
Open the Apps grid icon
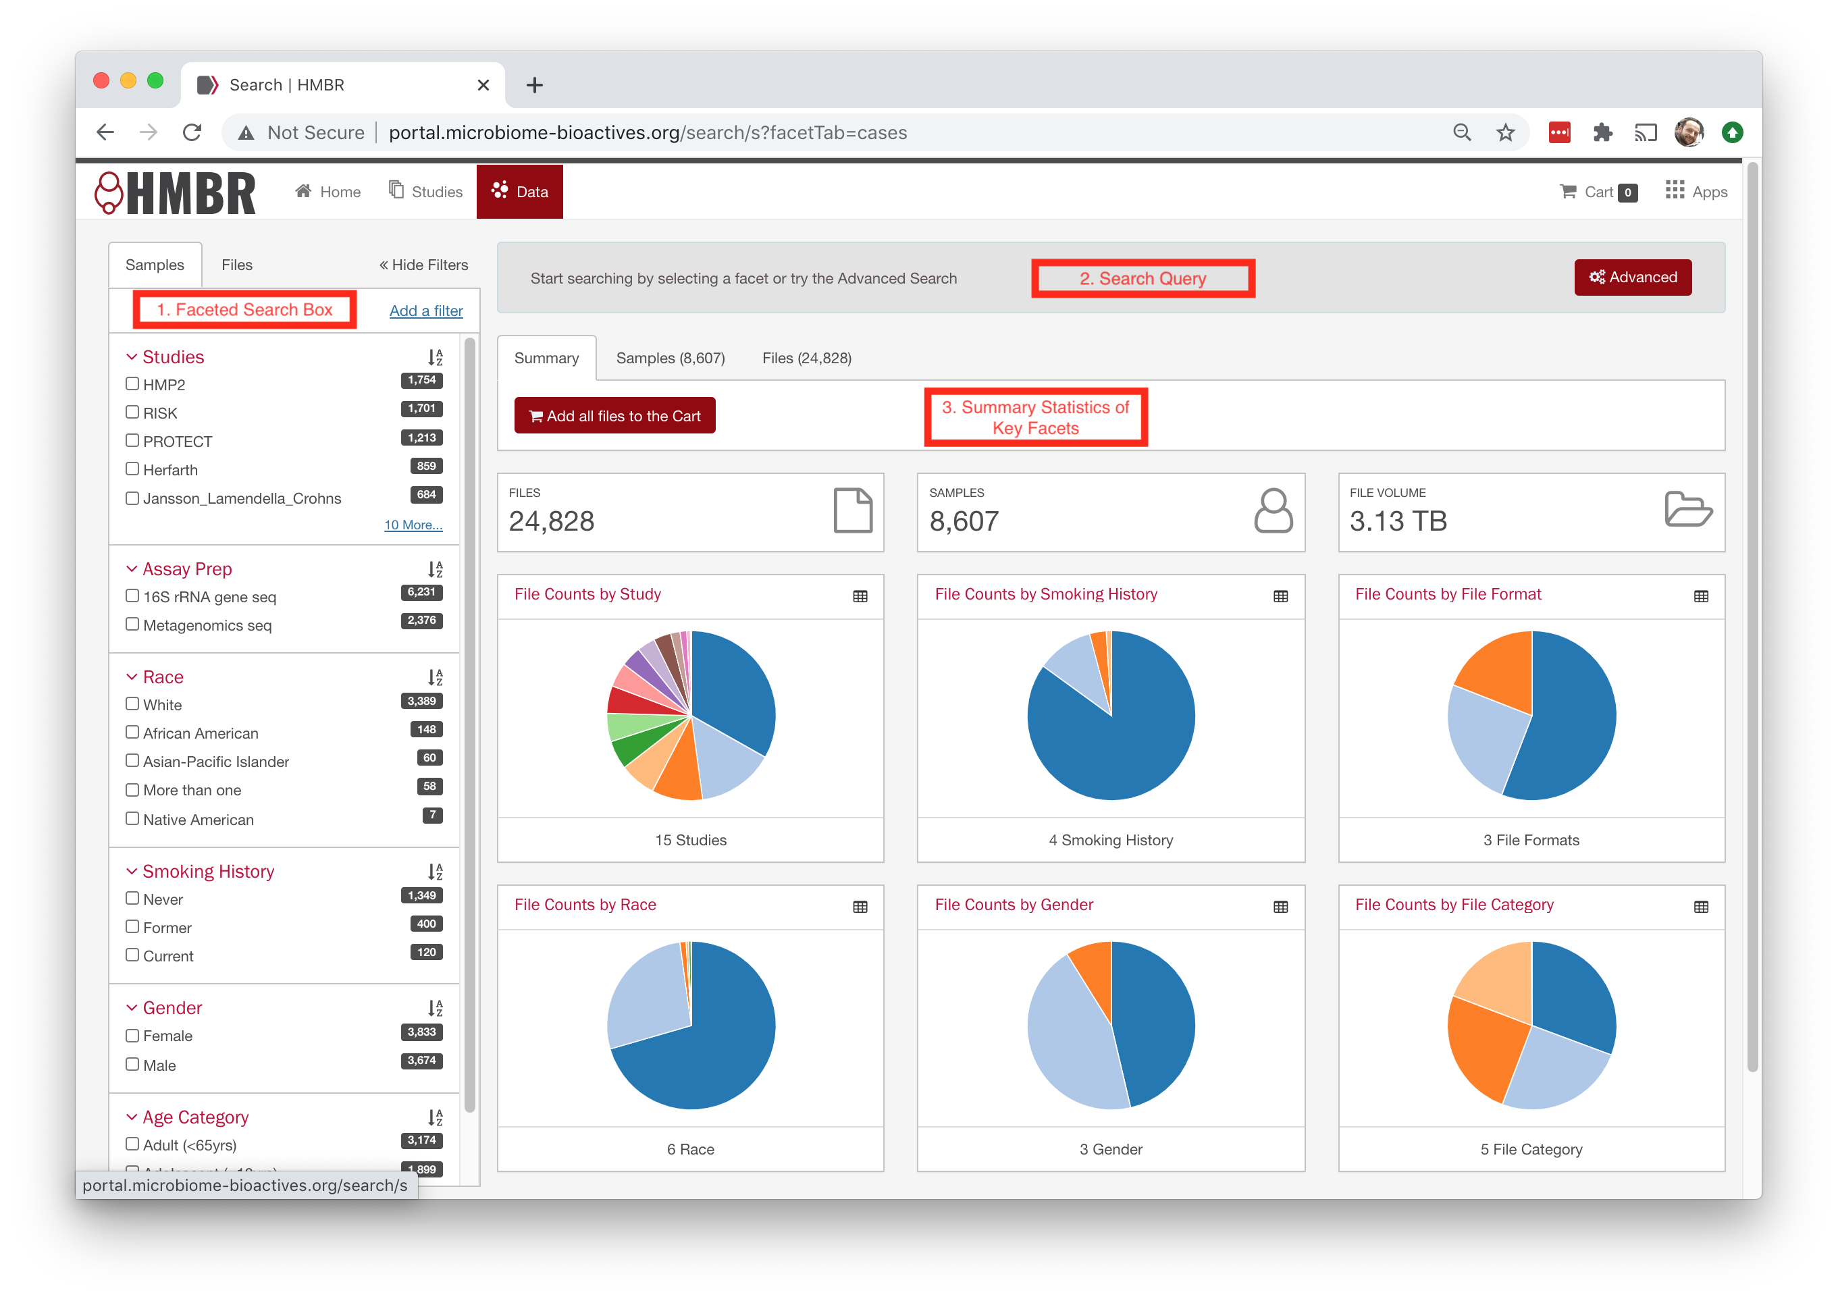tap(1673, 190)
